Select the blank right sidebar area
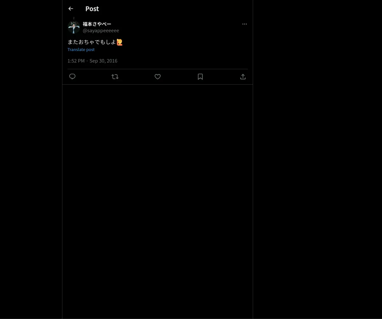This screenshot has width=382, height=319. (x=317, y=159)
